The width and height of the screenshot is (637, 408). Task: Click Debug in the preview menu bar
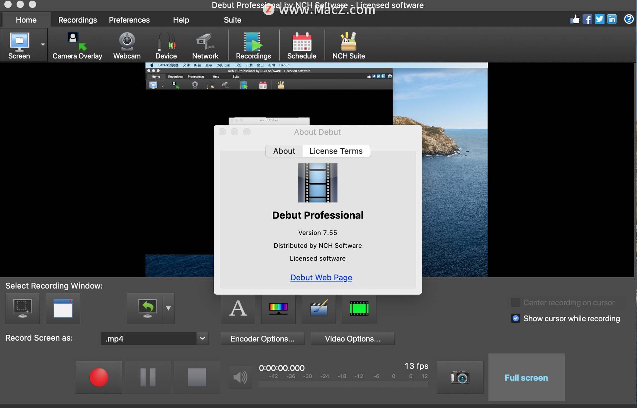point(284,65)
